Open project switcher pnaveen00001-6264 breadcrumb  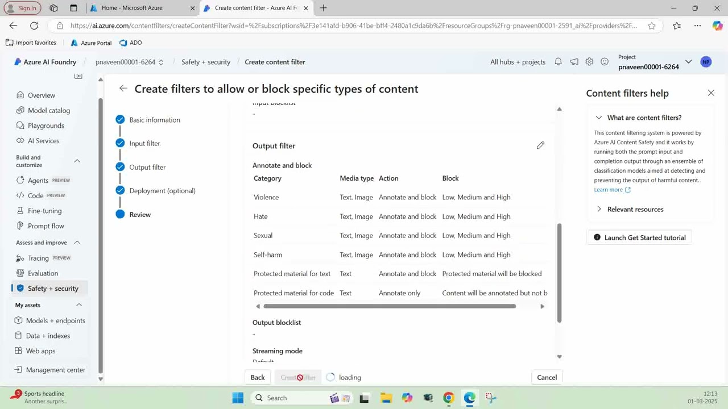[130, 62]
